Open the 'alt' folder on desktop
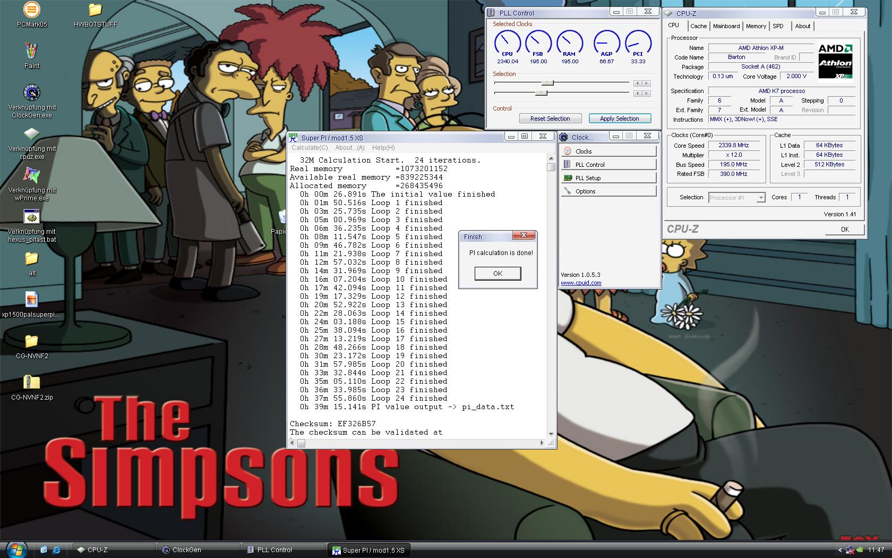 coord(32,259)
